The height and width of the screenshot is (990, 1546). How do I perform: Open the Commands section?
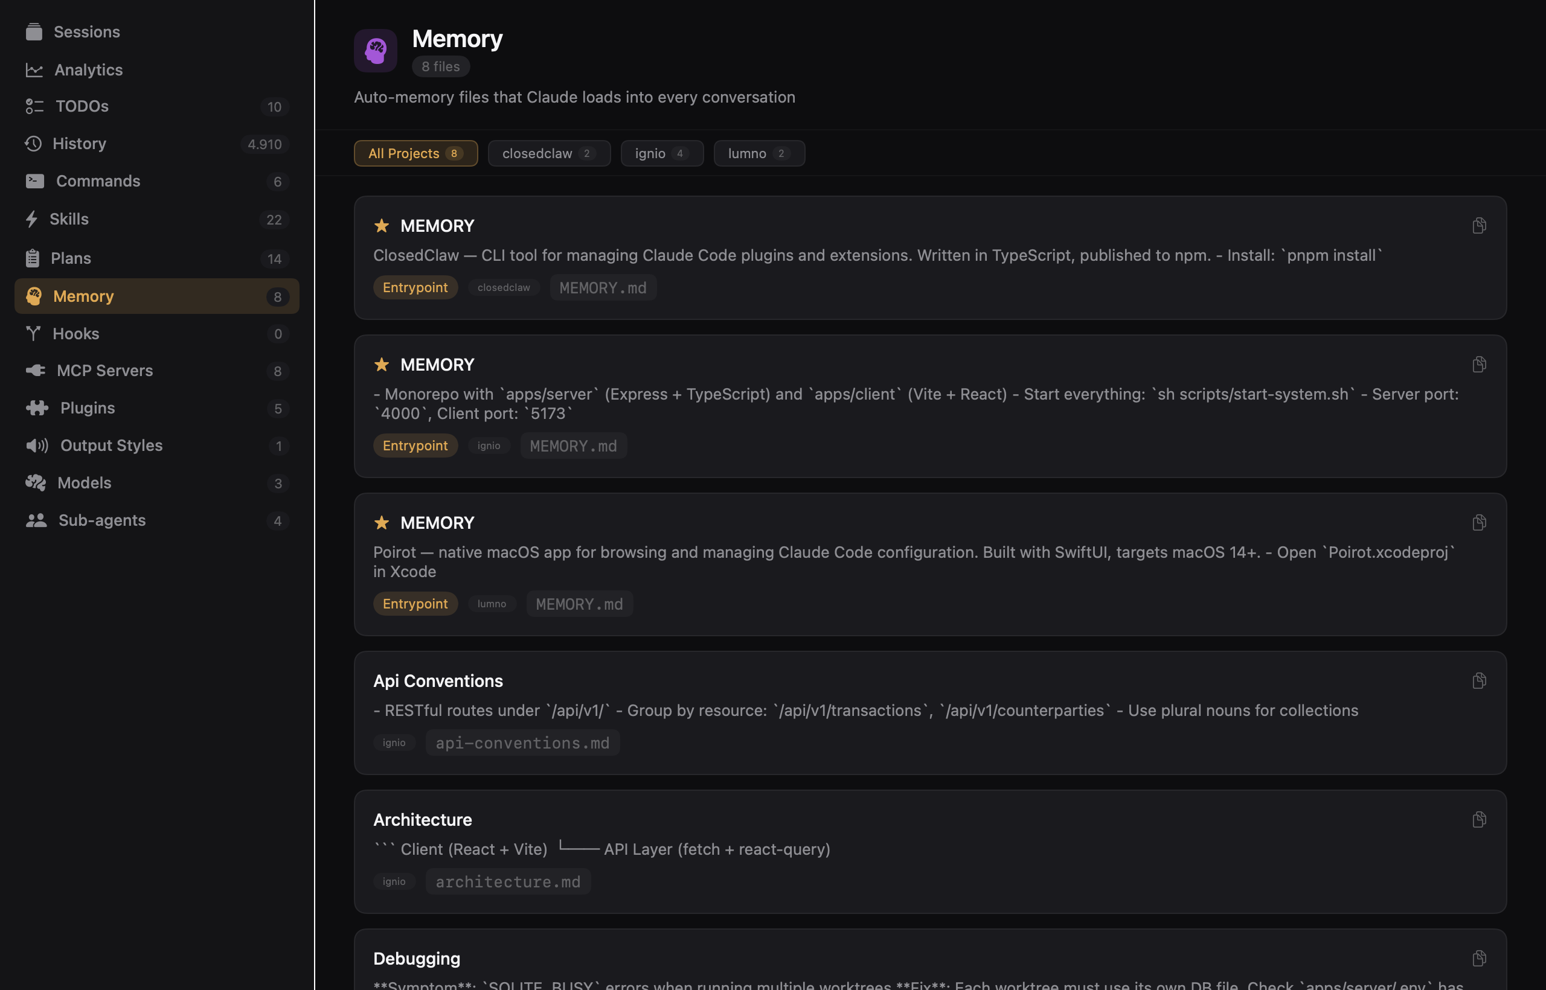(98, 180)
